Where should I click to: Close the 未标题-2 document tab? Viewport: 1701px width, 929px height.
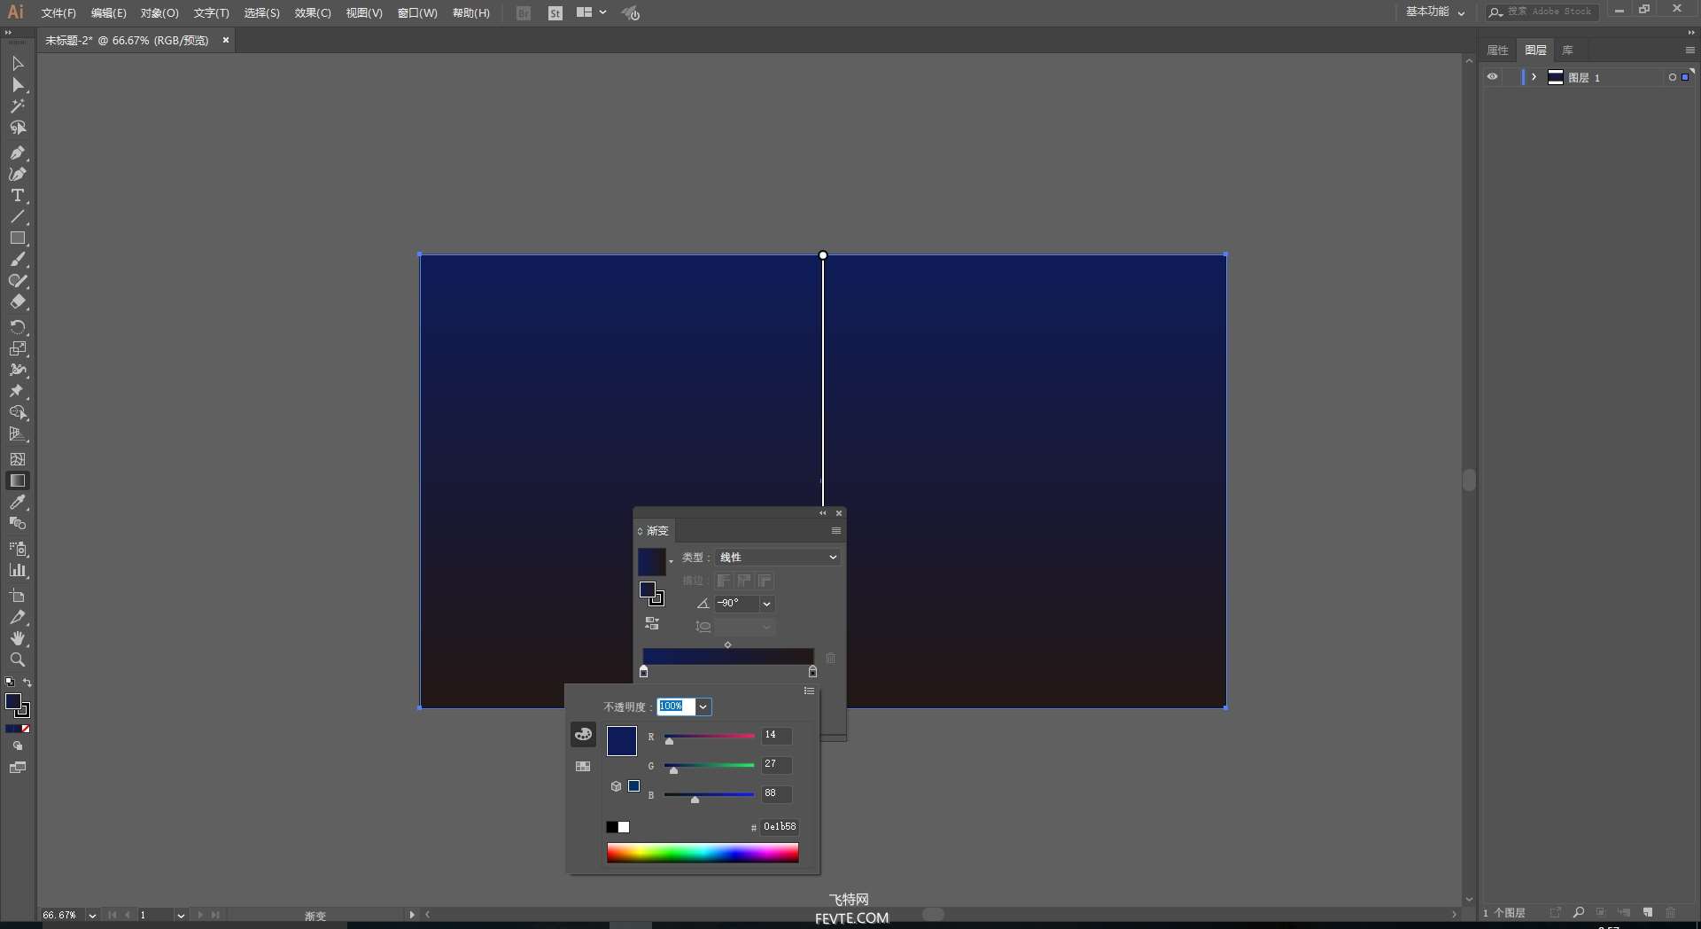click(x=226, y=40)
